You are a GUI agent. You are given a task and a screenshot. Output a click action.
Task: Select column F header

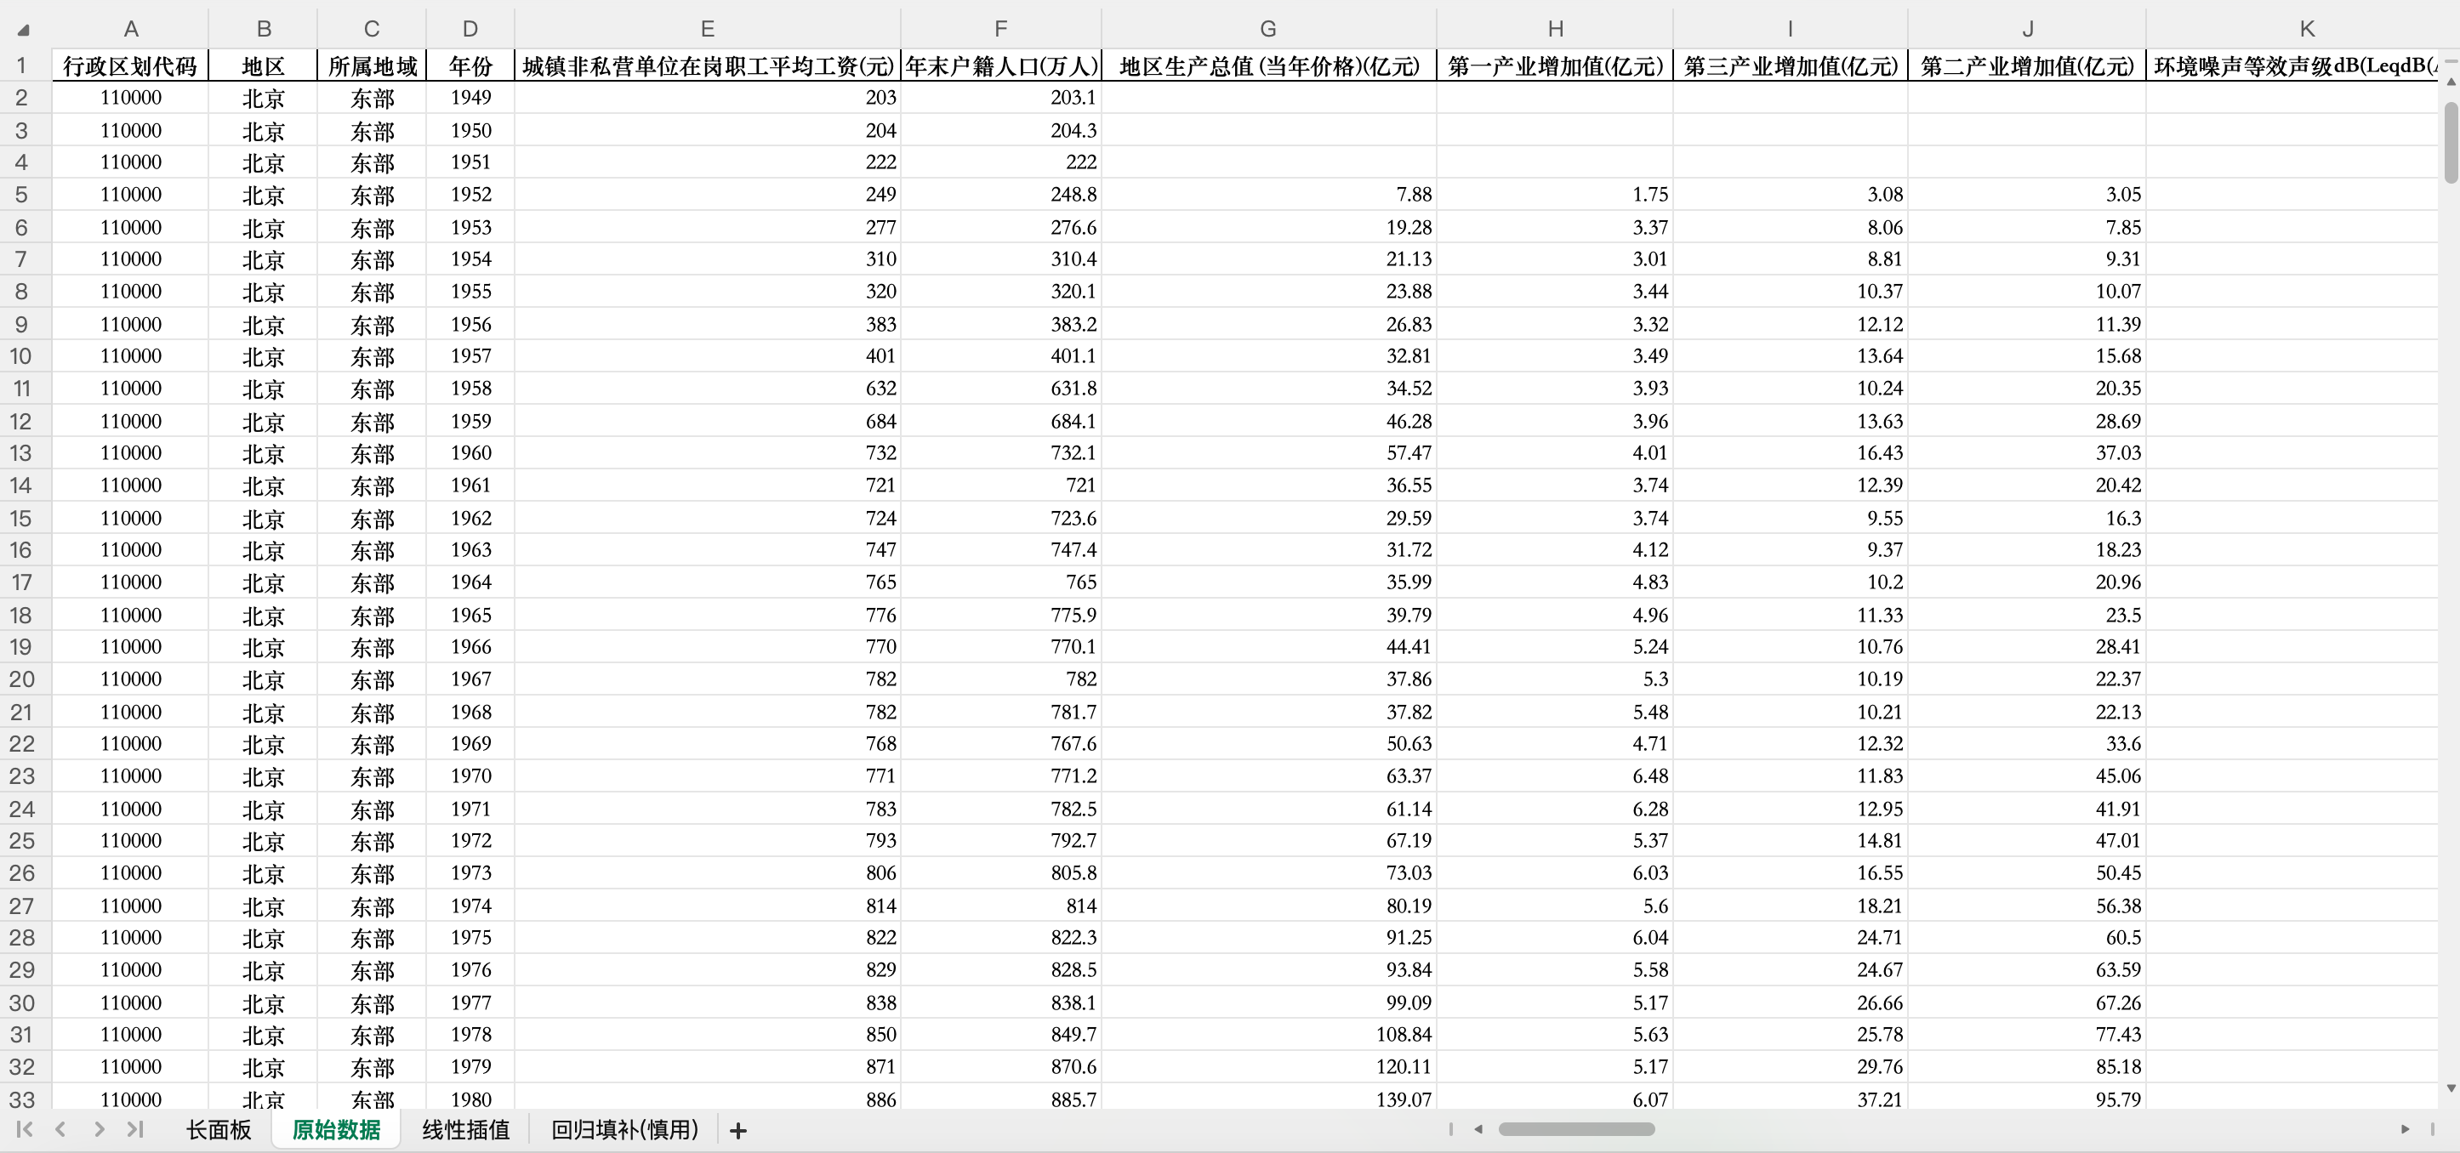click(1001, 29)
